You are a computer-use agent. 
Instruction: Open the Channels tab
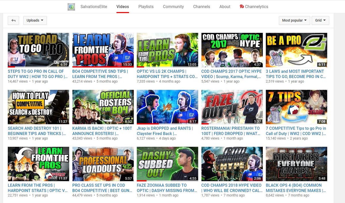tap(202, 7)
